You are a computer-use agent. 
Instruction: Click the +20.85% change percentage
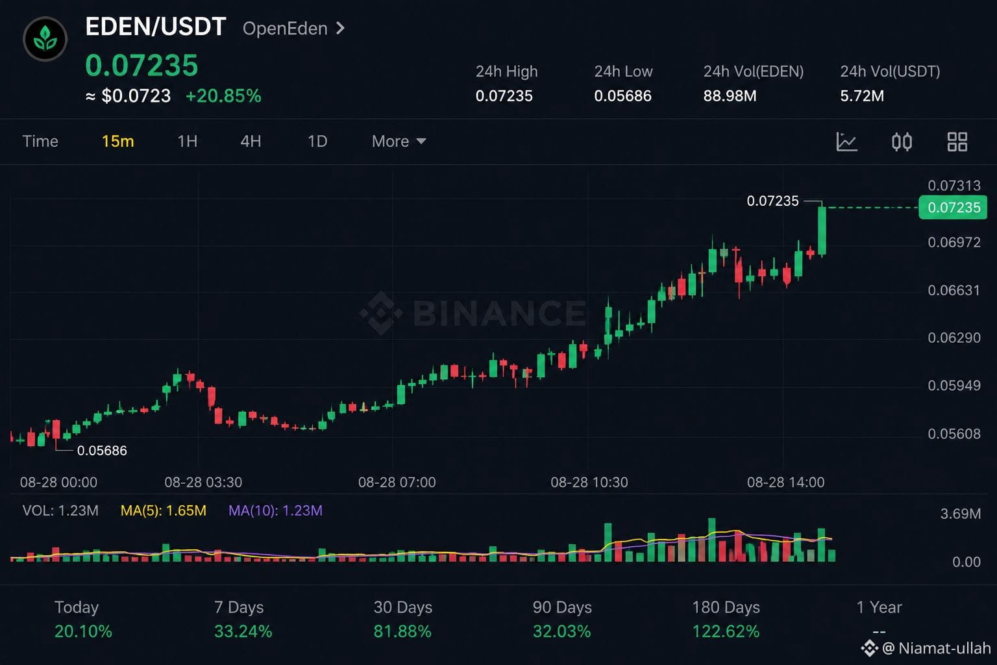coord(223,96)
